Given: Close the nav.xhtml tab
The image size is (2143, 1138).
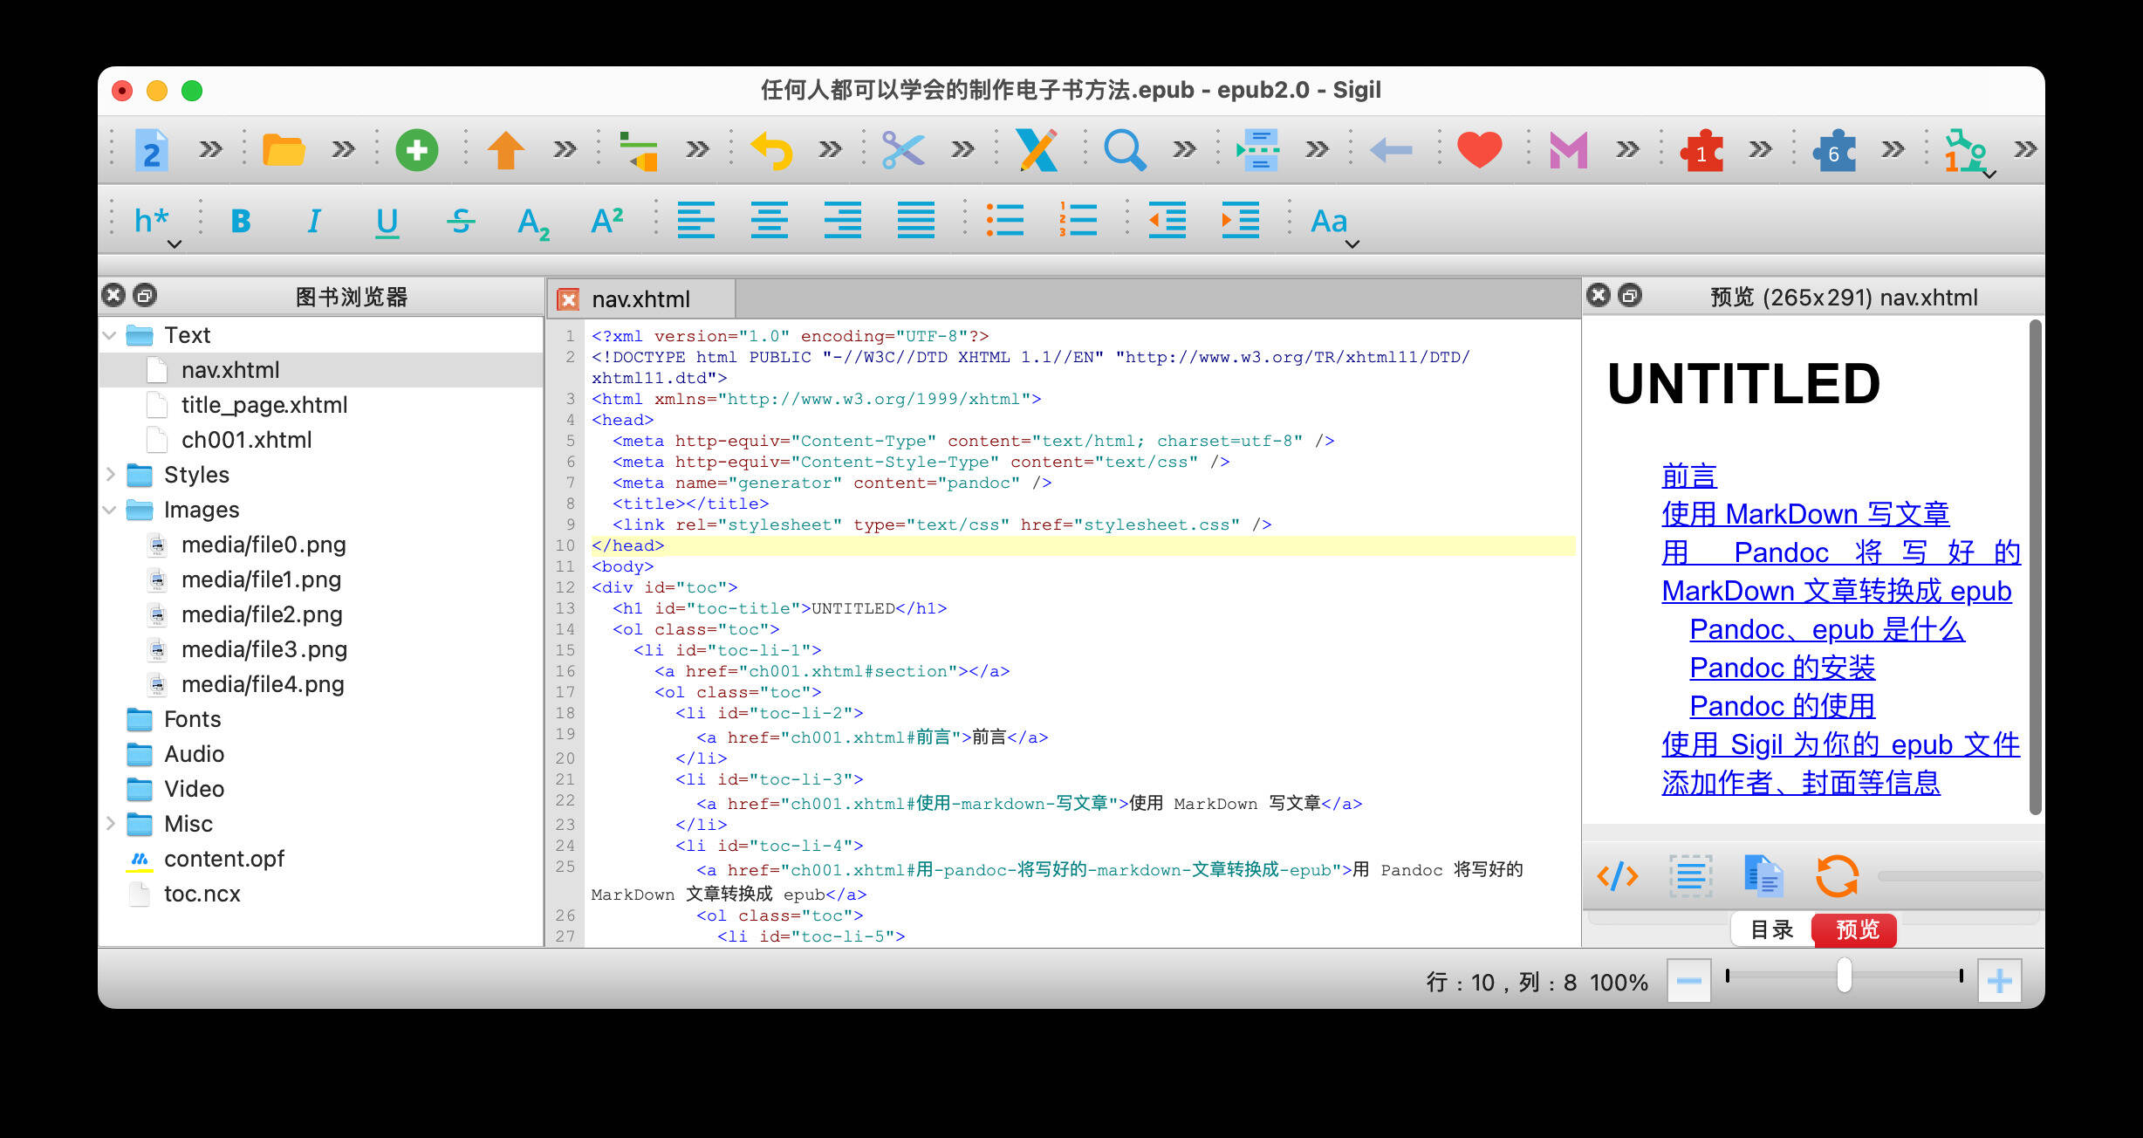Looking at the screenshot, I should (568, 299).
